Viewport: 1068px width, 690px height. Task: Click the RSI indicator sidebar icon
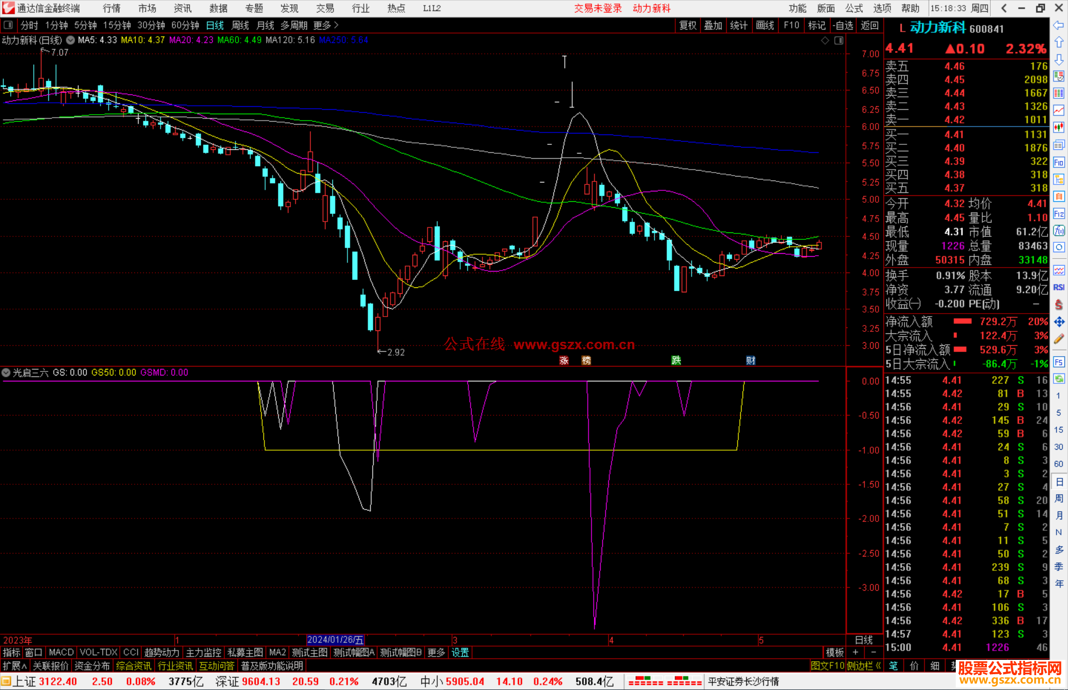tap(1059, 287)
